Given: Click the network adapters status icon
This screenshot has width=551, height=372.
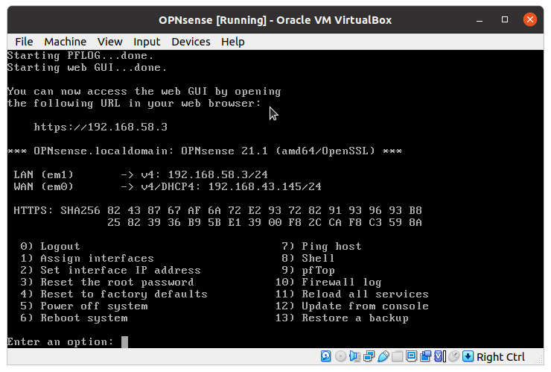Looking at the screenshot, I should 369,356.
